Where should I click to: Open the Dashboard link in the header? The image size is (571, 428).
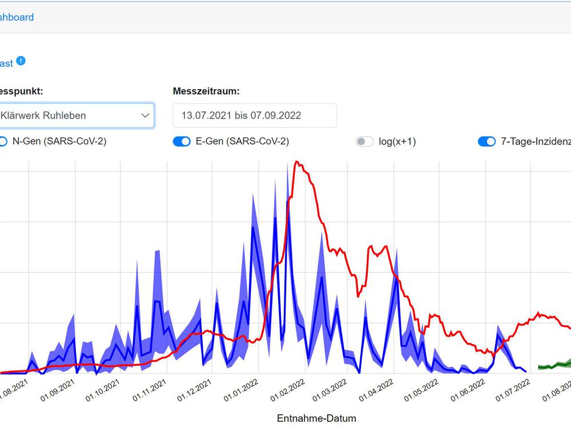point(17,17)
